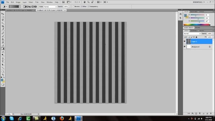Toggle the Dither checkbox

82,7
